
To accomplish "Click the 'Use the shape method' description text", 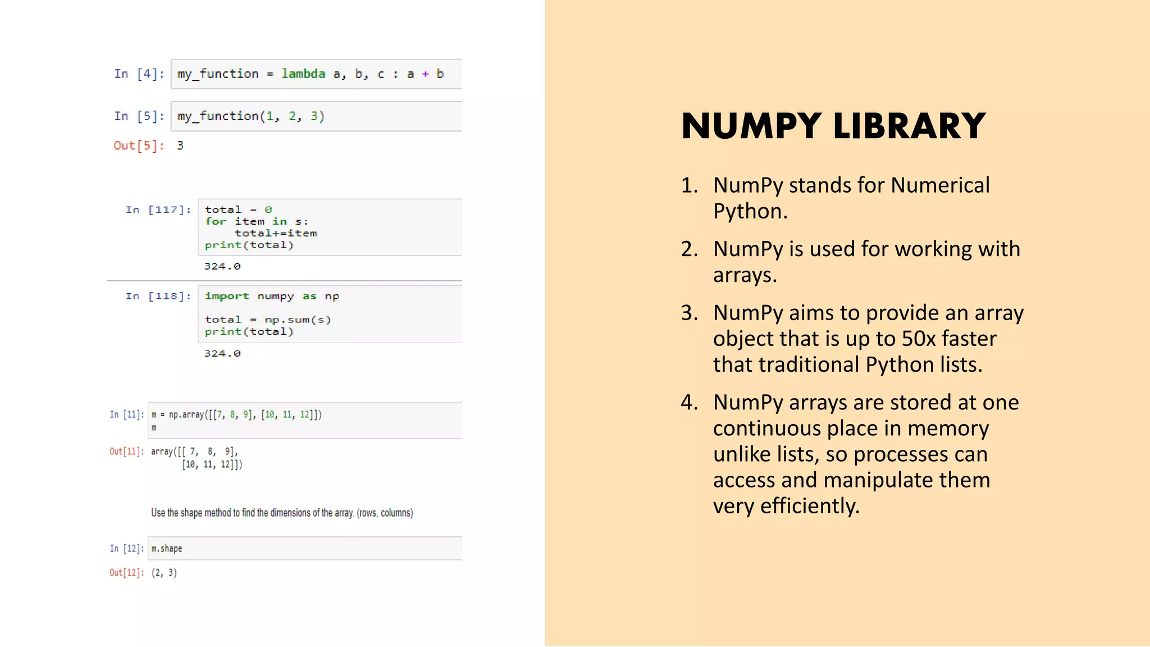I will pos(282,513).
